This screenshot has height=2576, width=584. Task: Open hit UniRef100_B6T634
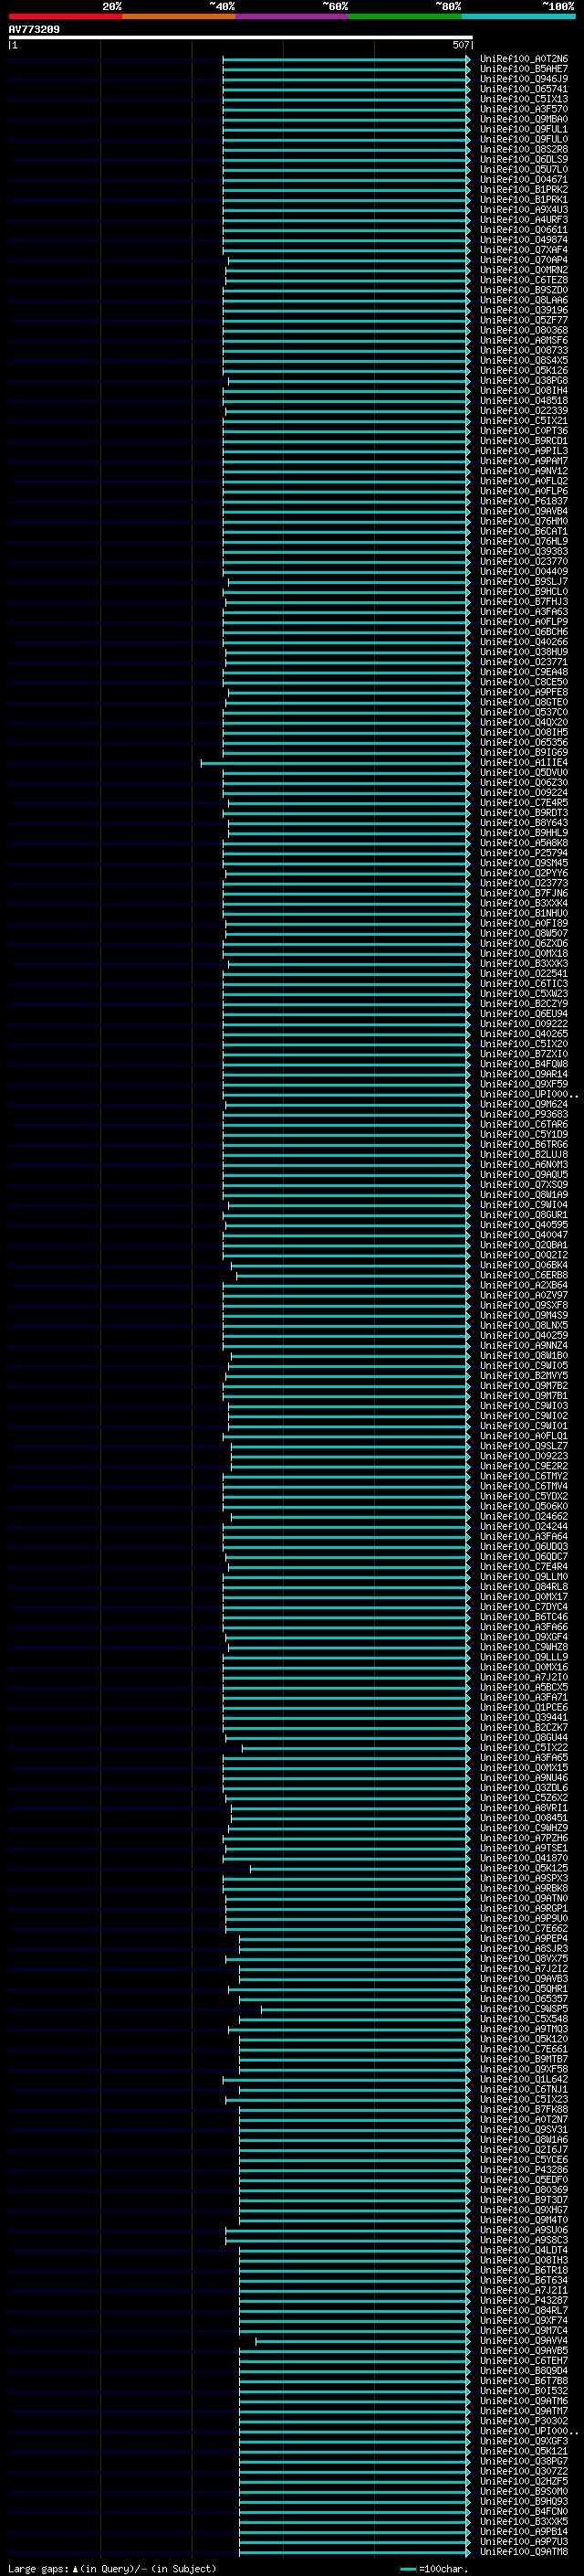point(523,2281)
